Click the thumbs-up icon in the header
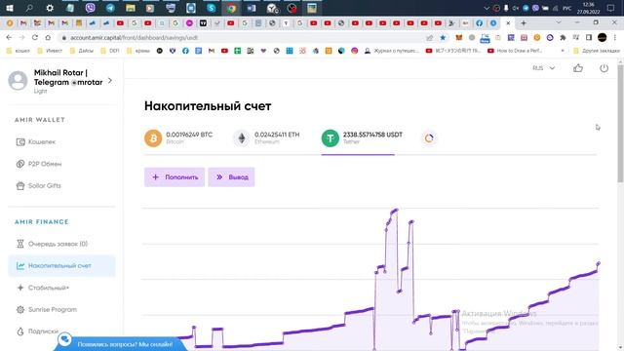Image resolution: width=624 pixels, height=351 pixels. pyautogui.click(x=578, y=68)
